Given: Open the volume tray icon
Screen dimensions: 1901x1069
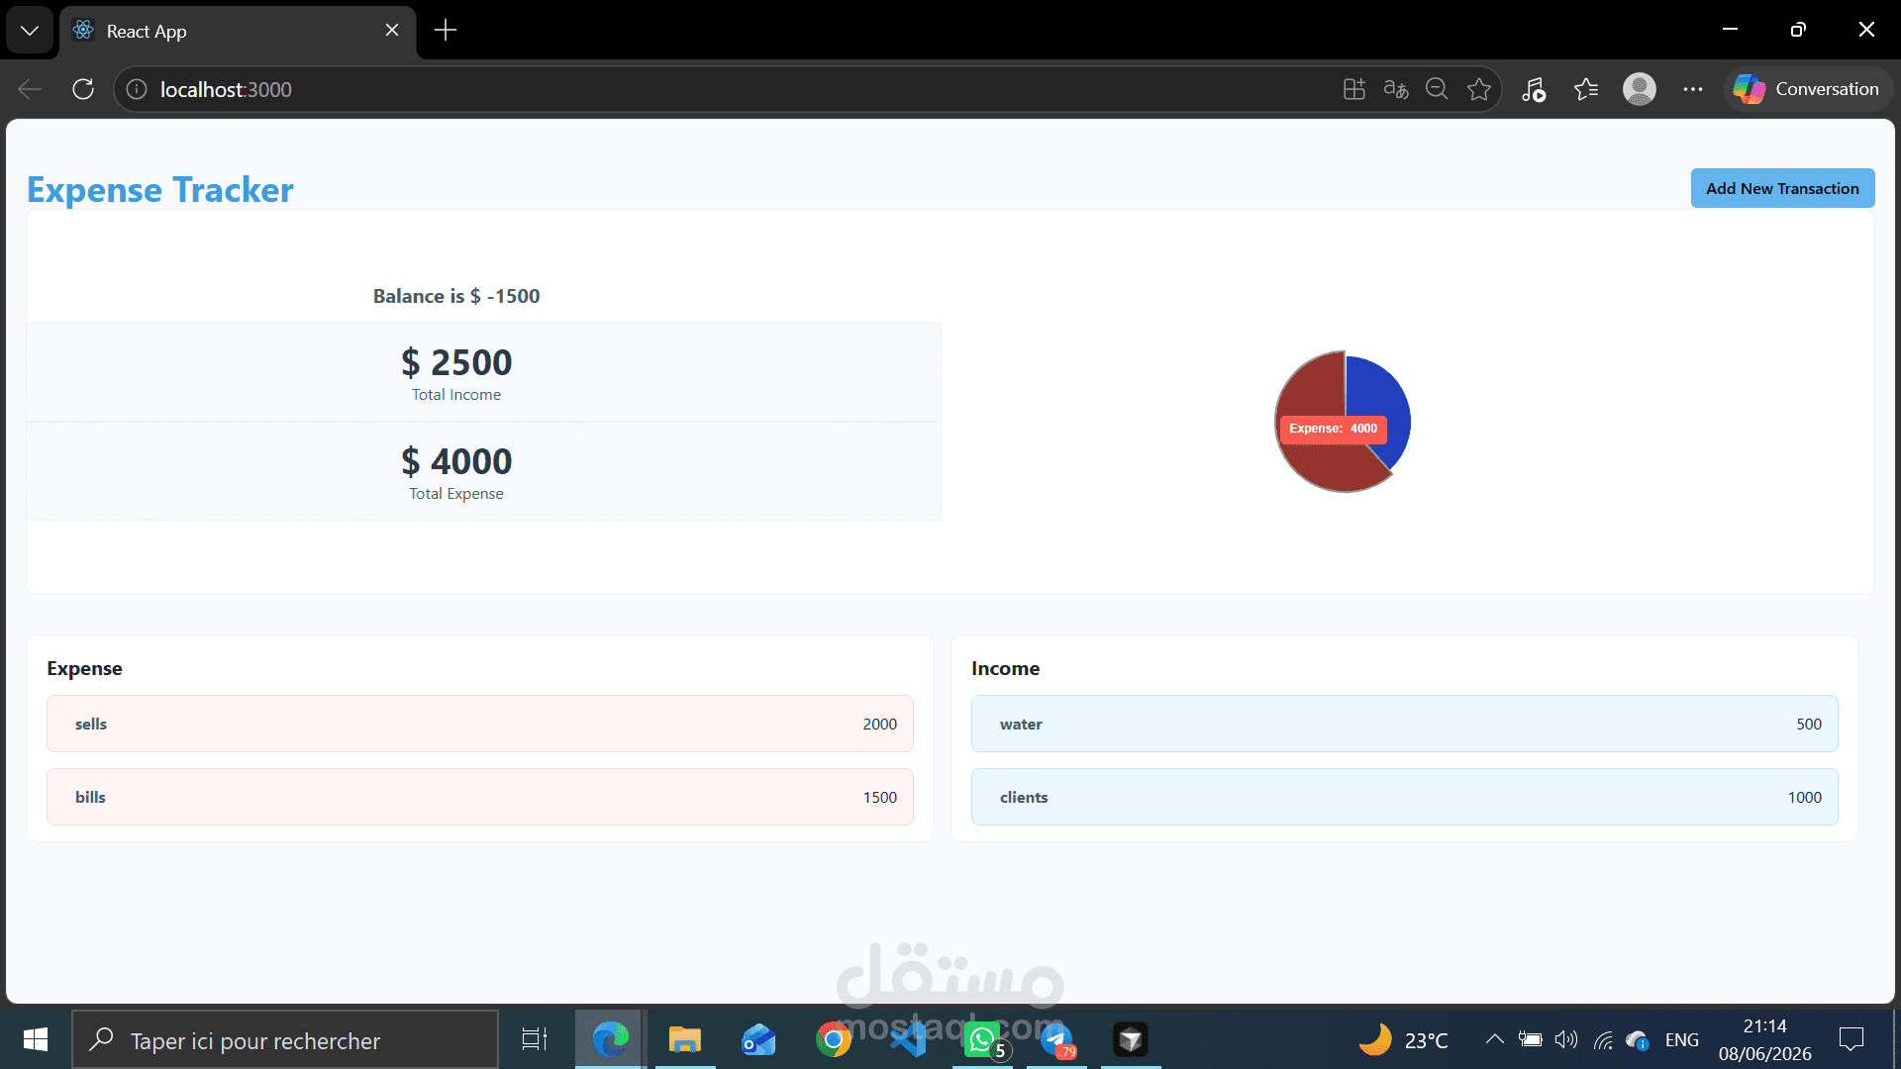Looking at the screenshot, I should pyautogui.click(x=1566, y=1039).
